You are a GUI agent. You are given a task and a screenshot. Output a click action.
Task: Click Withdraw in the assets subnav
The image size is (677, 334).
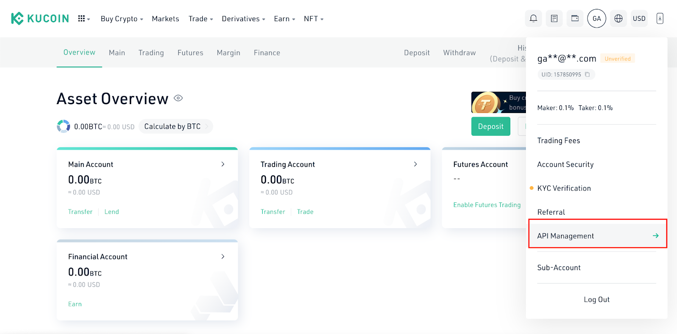(x=460, y=52)
